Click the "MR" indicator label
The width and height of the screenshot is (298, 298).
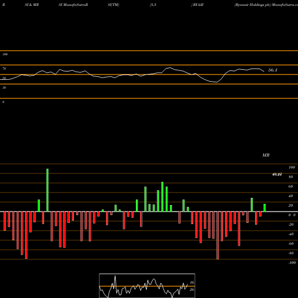[x=266, y=155]
